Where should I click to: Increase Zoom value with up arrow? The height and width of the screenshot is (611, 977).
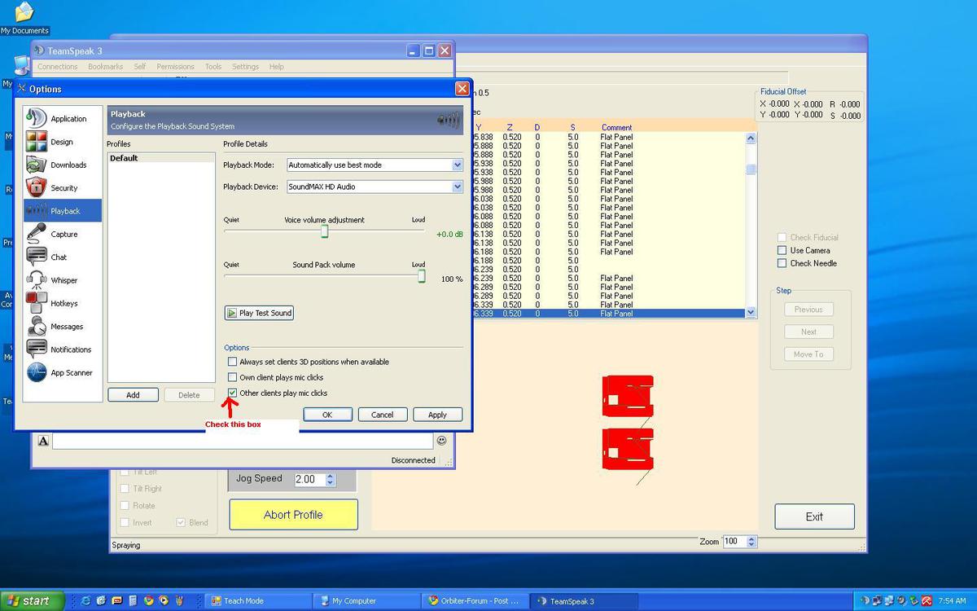pyautogui.click(x=751, y=538)
